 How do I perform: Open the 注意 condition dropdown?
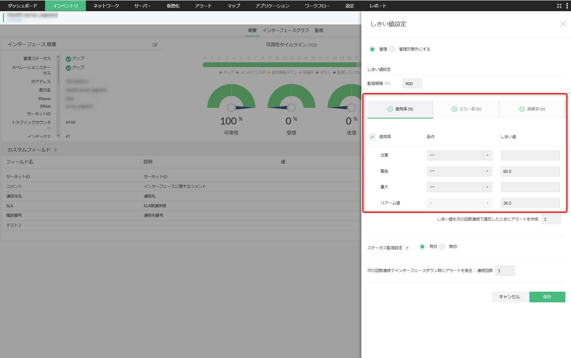click(x=459, y=155)
